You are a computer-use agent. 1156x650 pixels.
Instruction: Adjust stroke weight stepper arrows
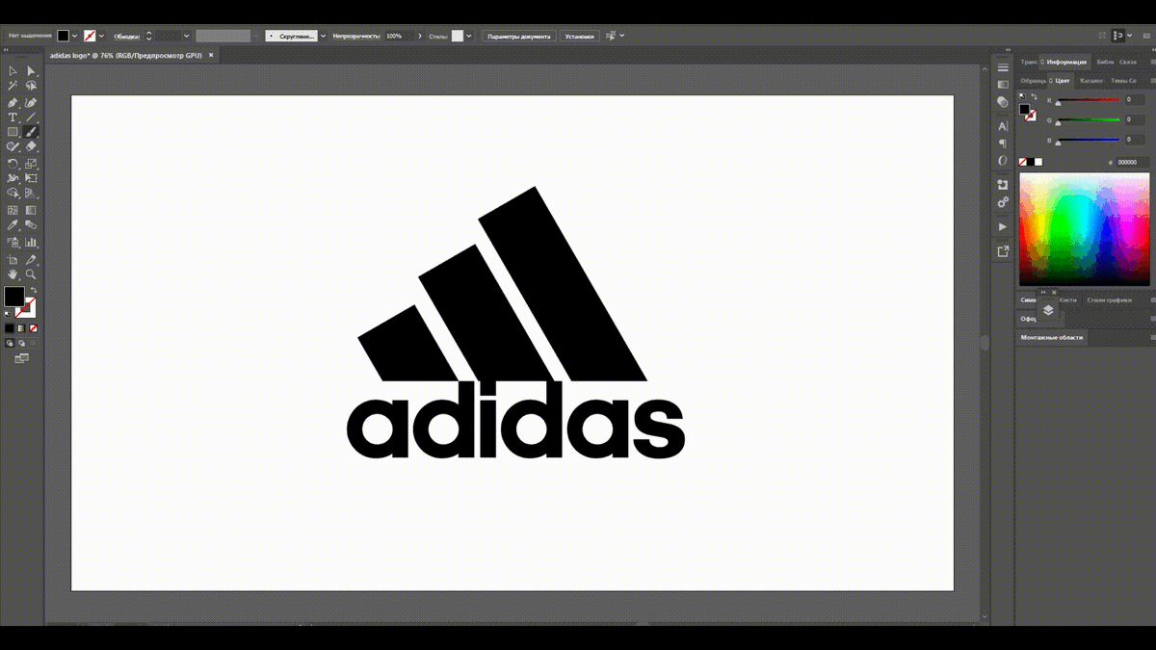pos(149,36)
